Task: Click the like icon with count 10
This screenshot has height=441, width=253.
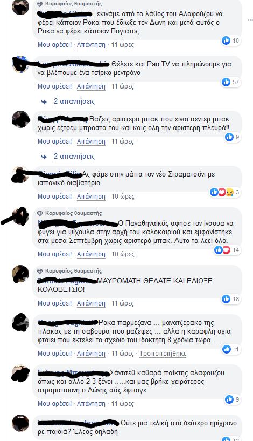Action: (x=226, y=40)
